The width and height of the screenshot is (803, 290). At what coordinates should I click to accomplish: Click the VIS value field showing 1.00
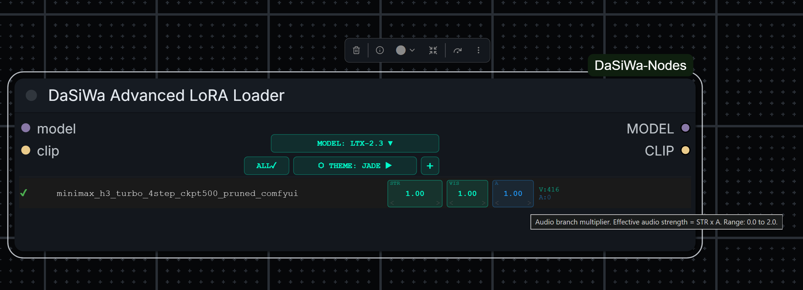[467, 194]
